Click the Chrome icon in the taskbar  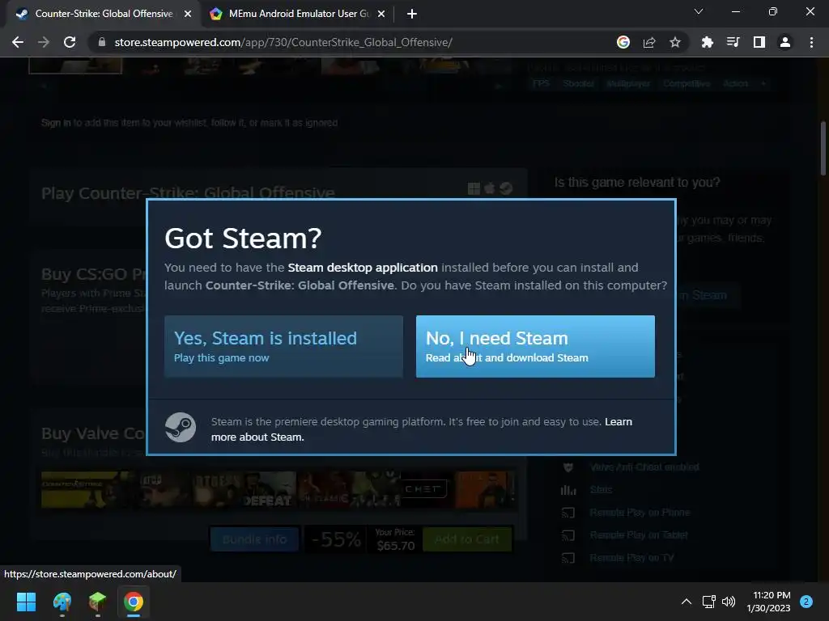point(134,602)
